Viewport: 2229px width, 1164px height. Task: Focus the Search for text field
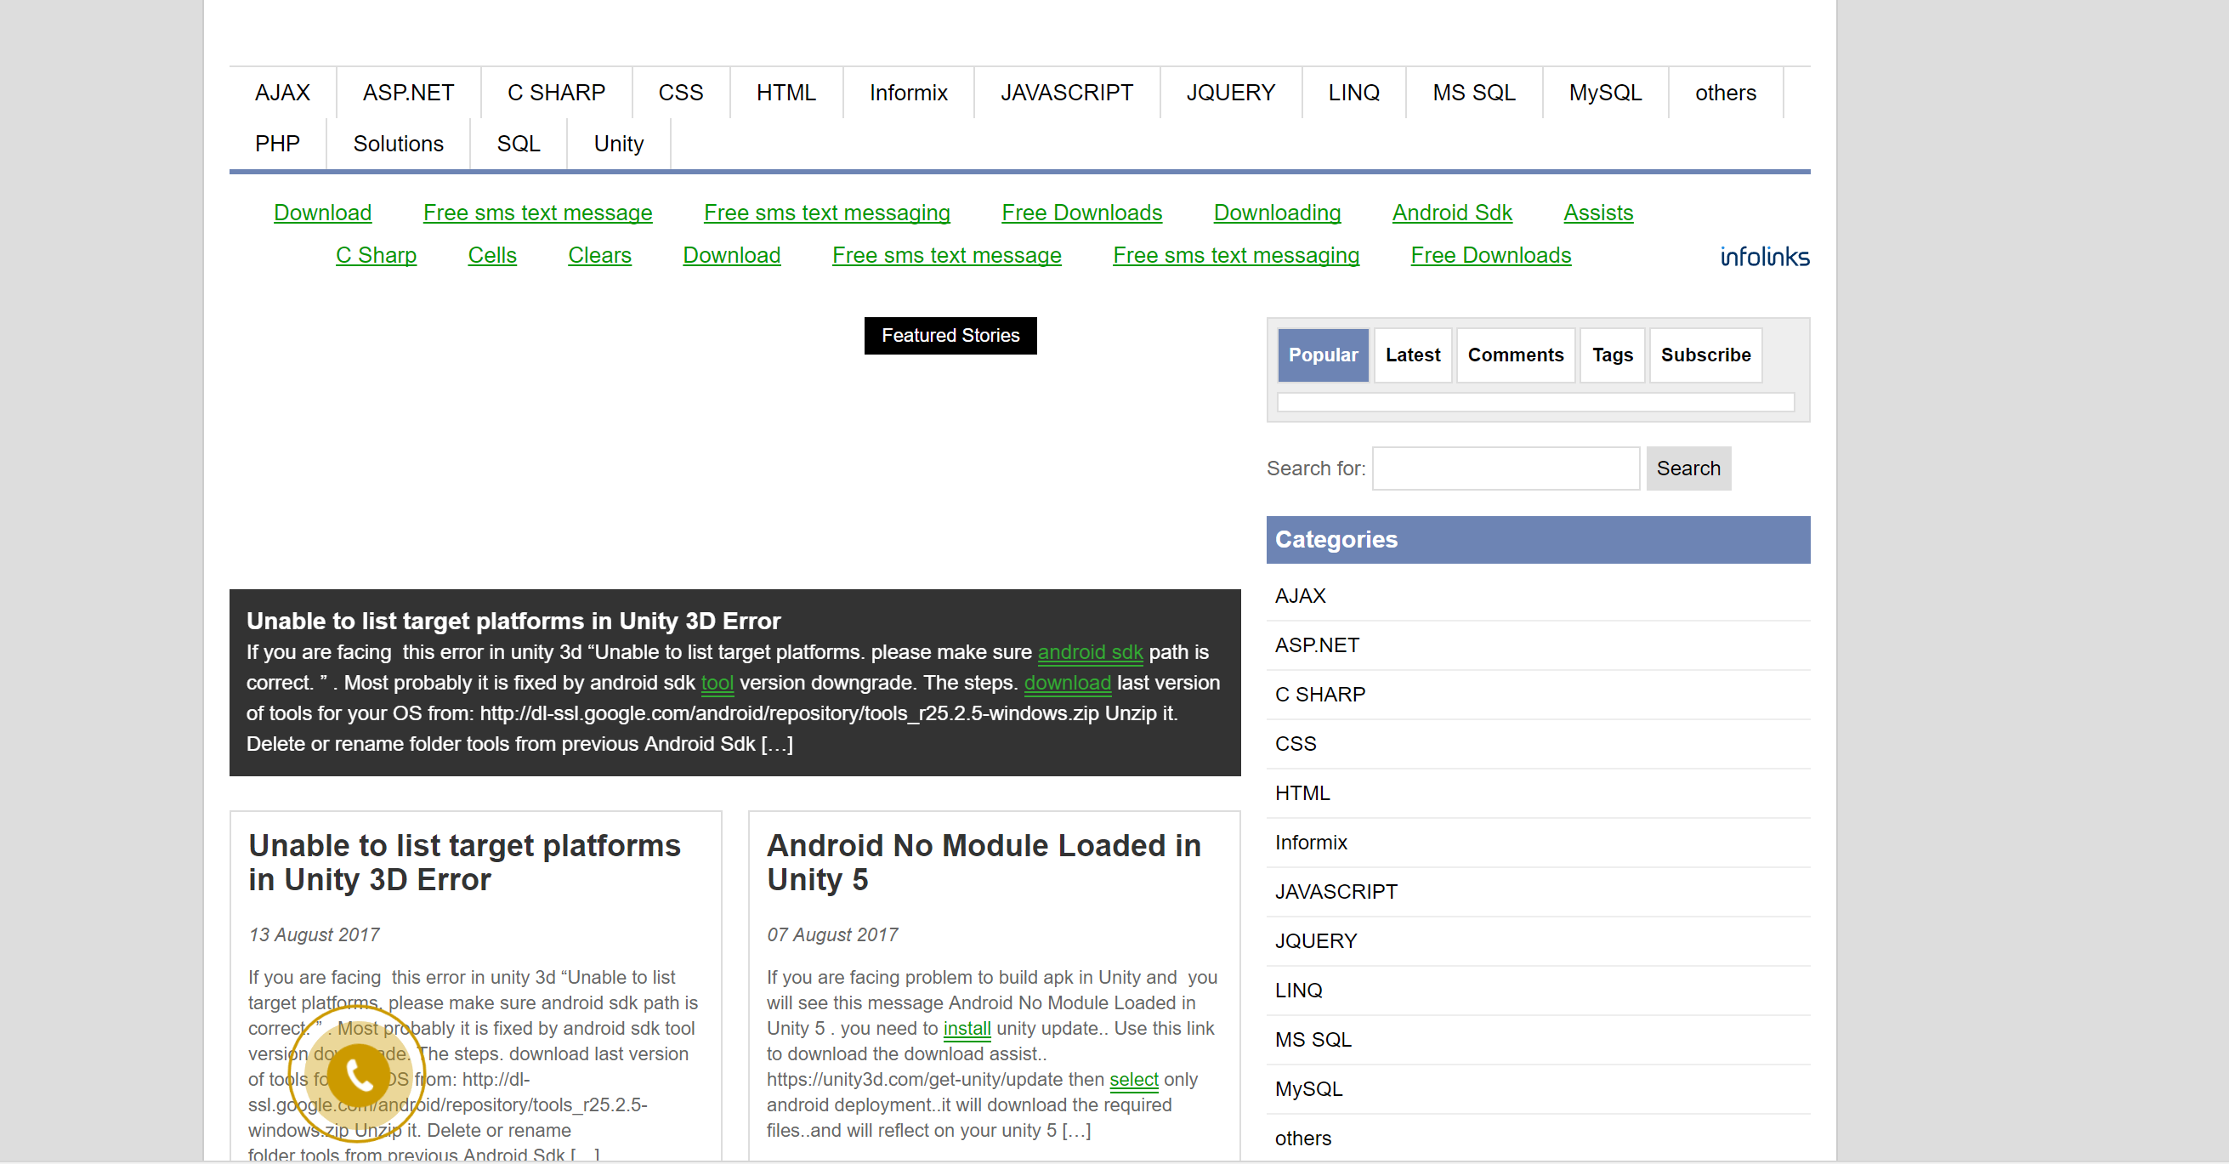[1505, 468]
